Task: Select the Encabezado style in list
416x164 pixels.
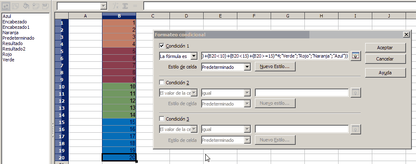Action: point(15,22)
